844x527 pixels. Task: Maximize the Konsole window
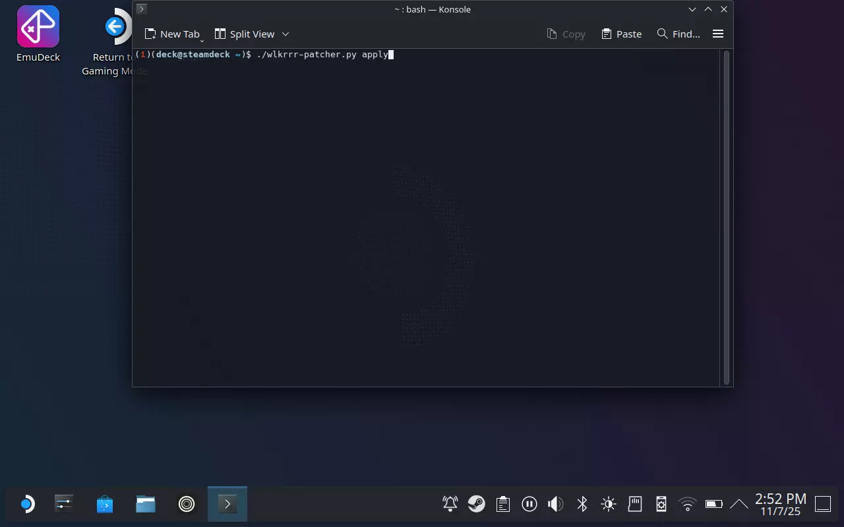click(708, 9)
